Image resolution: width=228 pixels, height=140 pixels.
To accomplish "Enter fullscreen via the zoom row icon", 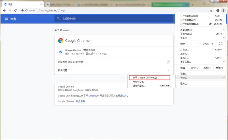I will click(221, 44).
